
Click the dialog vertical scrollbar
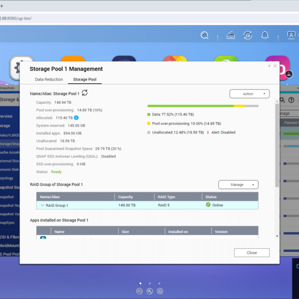tap(277, 145)
